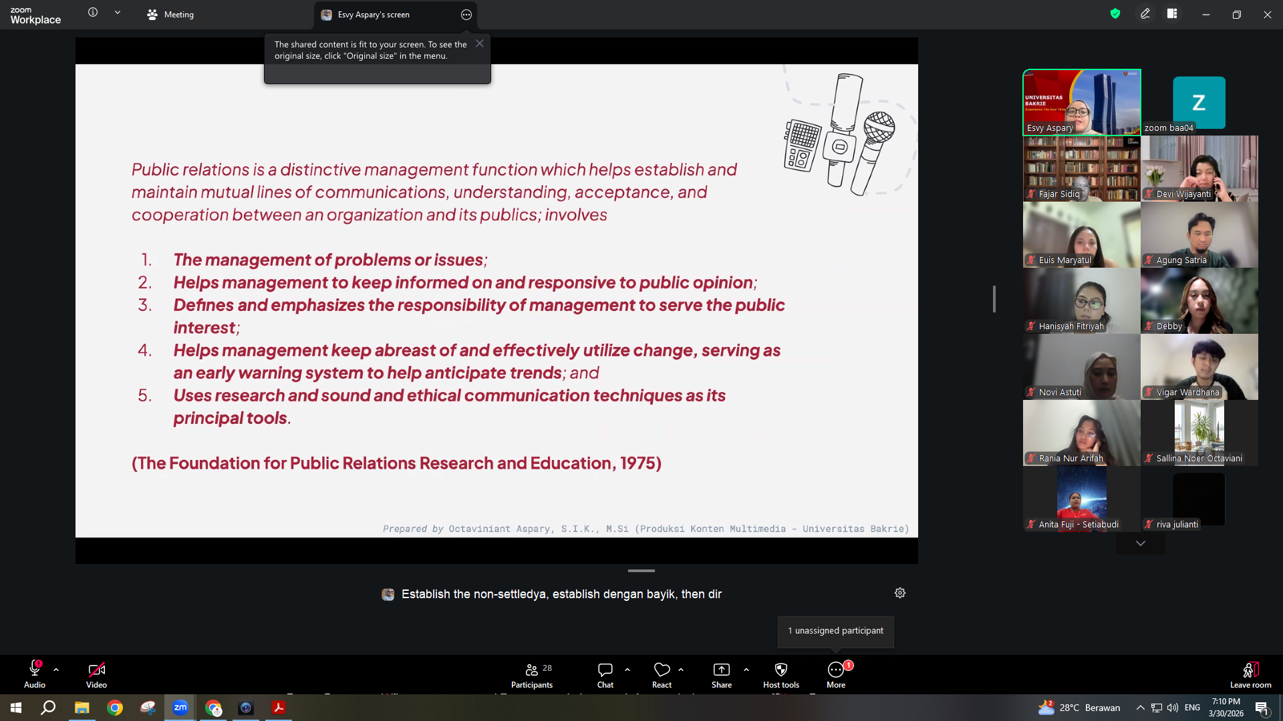Open the weather widget showing 28°C Berawan
The height and width of the screenshot is (721, 1283).
point(1079,708)
